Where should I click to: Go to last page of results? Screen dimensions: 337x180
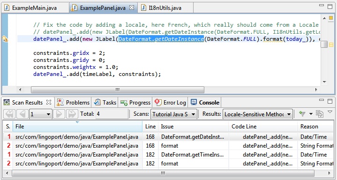[72, 114]
